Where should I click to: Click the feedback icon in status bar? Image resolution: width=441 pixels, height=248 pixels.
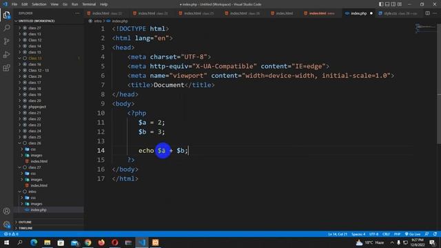427,234
